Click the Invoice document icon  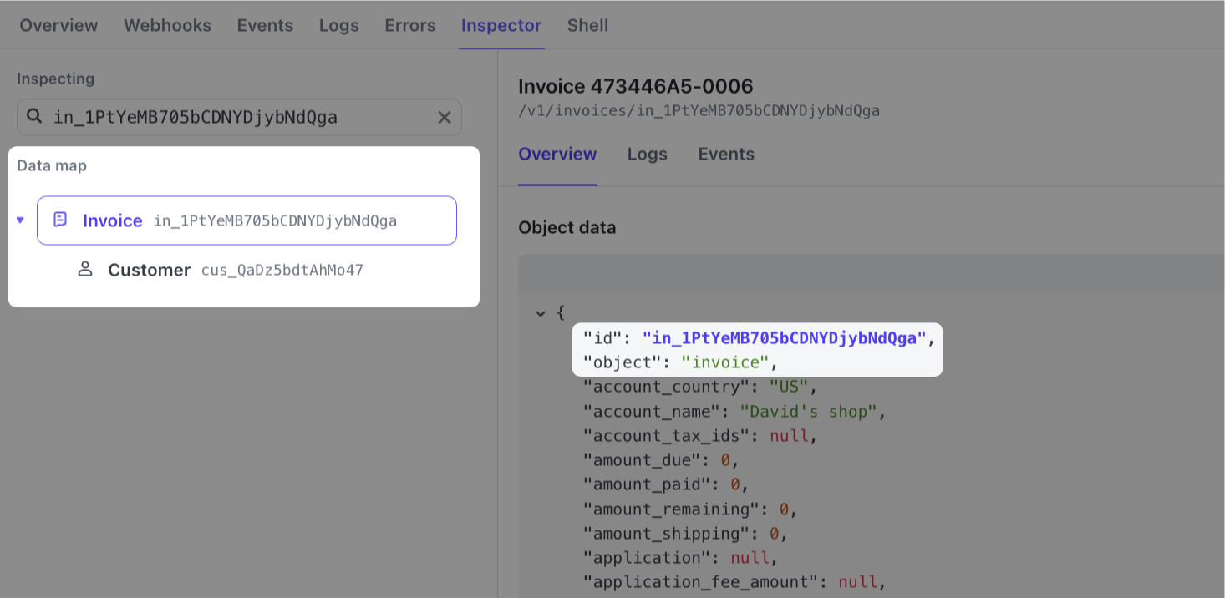pos(60,220)
